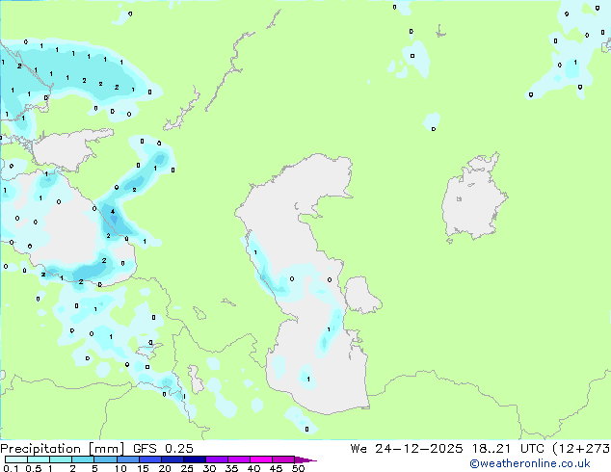Click the '(12+273' forecast offset text
This screenshot has height=472, width=611.
[581, 449]
